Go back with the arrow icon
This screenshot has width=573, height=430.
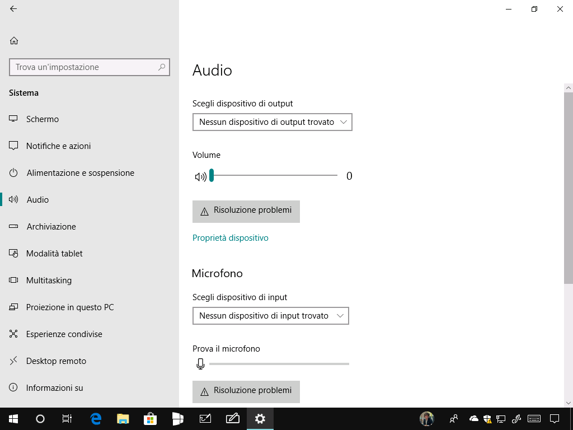(13, 9)
